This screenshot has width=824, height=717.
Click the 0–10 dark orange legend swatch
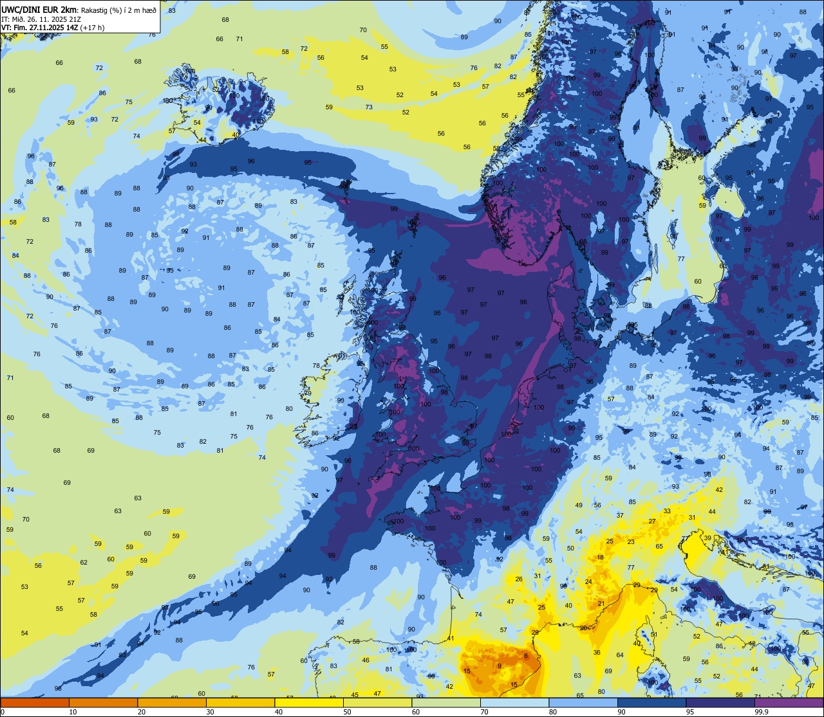(x=35, y=702)
